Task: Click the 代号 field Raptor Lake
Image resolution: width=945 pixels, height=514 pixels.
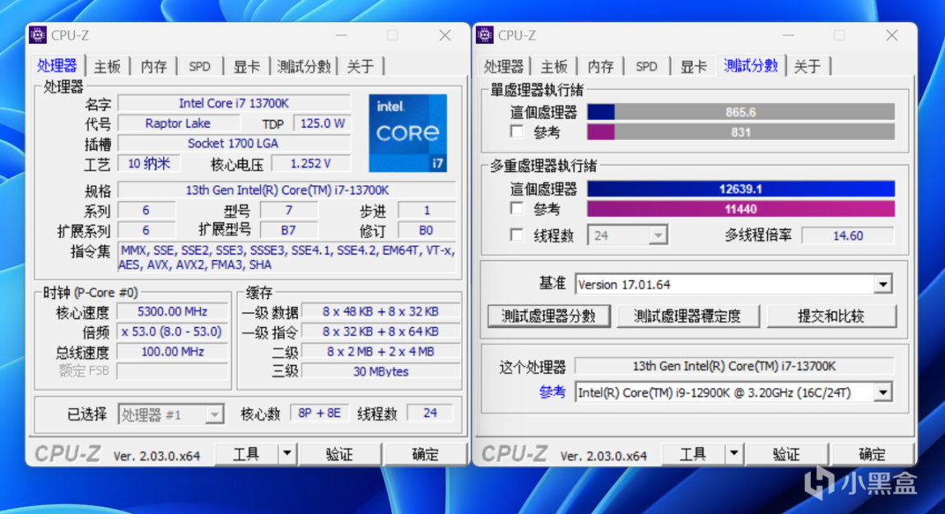Action: [x=178, y=124]
